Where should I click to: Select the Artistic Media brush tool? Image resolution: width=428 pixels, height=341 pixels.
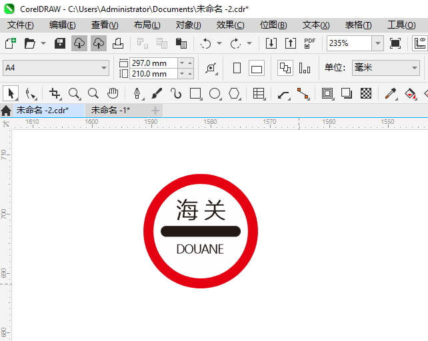coord(157,93)
